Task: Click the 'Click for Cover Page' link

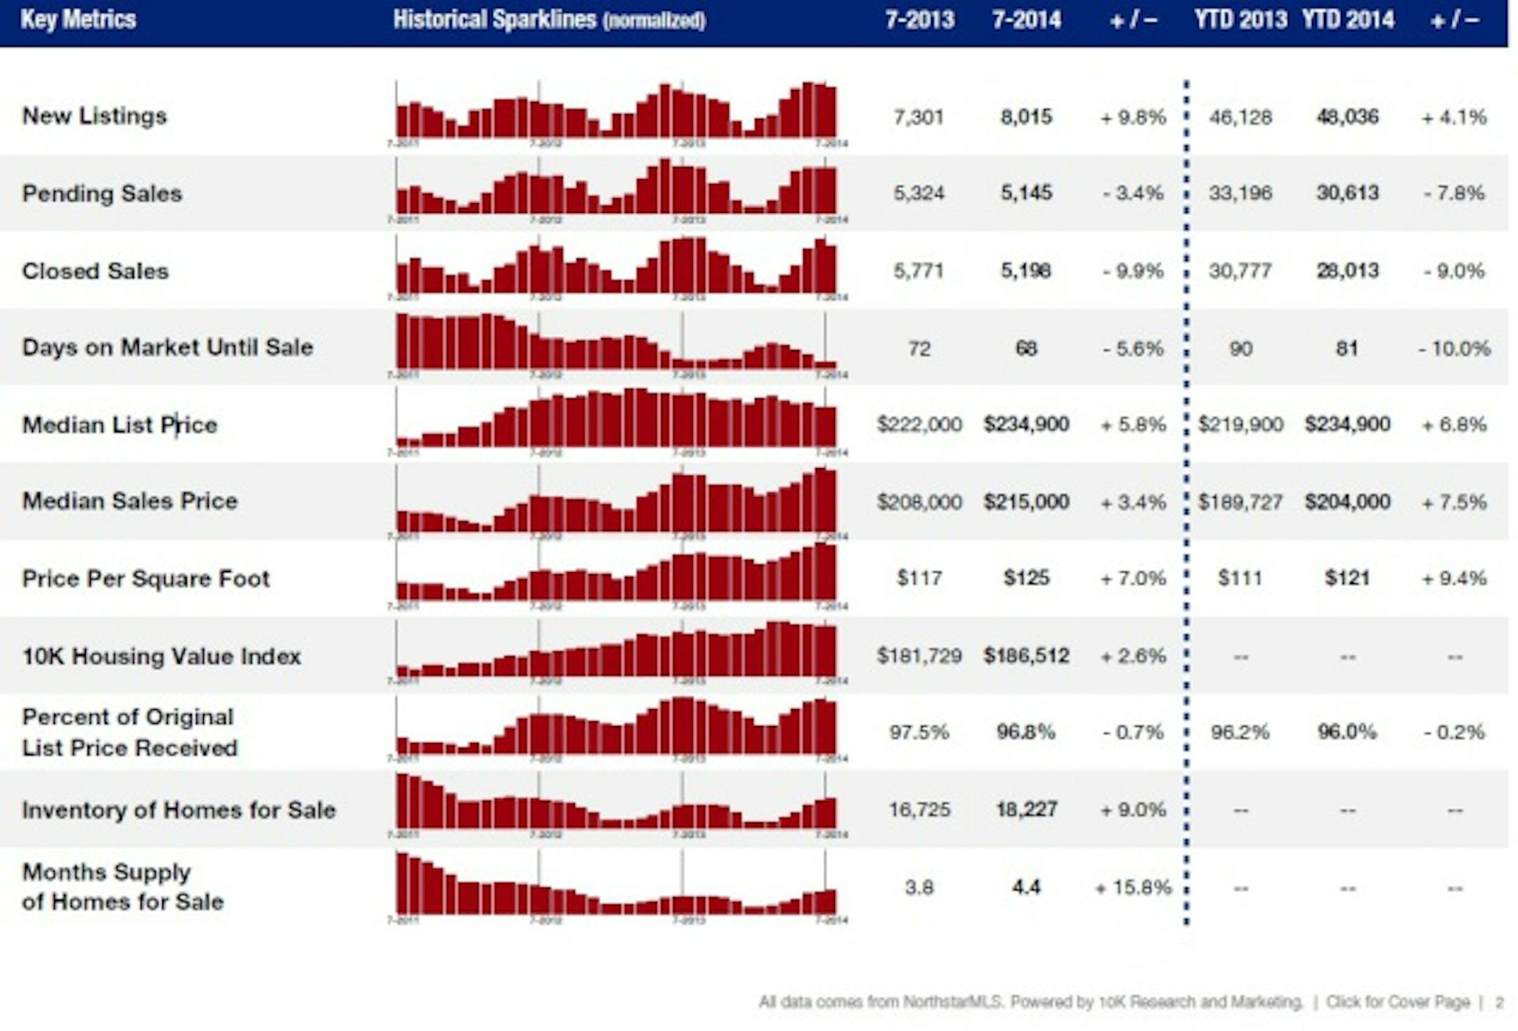Action: (1397, 1001)
